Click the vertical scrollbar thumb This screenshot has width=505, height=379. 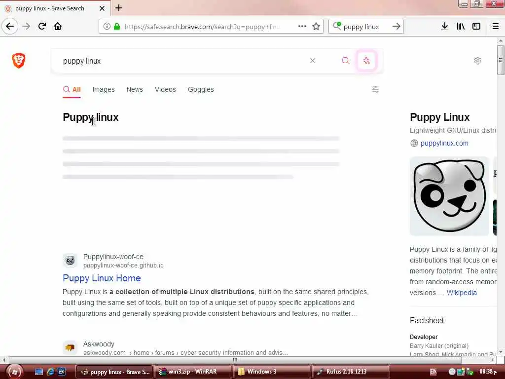500,60
